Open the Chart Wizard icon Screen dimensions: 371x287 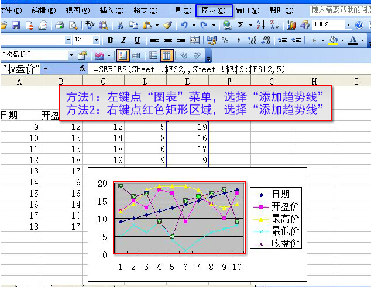coord(291,25)
